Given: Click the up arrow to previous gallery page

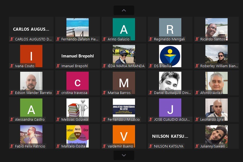Looking at the screenshot, I should coord(124,10).
